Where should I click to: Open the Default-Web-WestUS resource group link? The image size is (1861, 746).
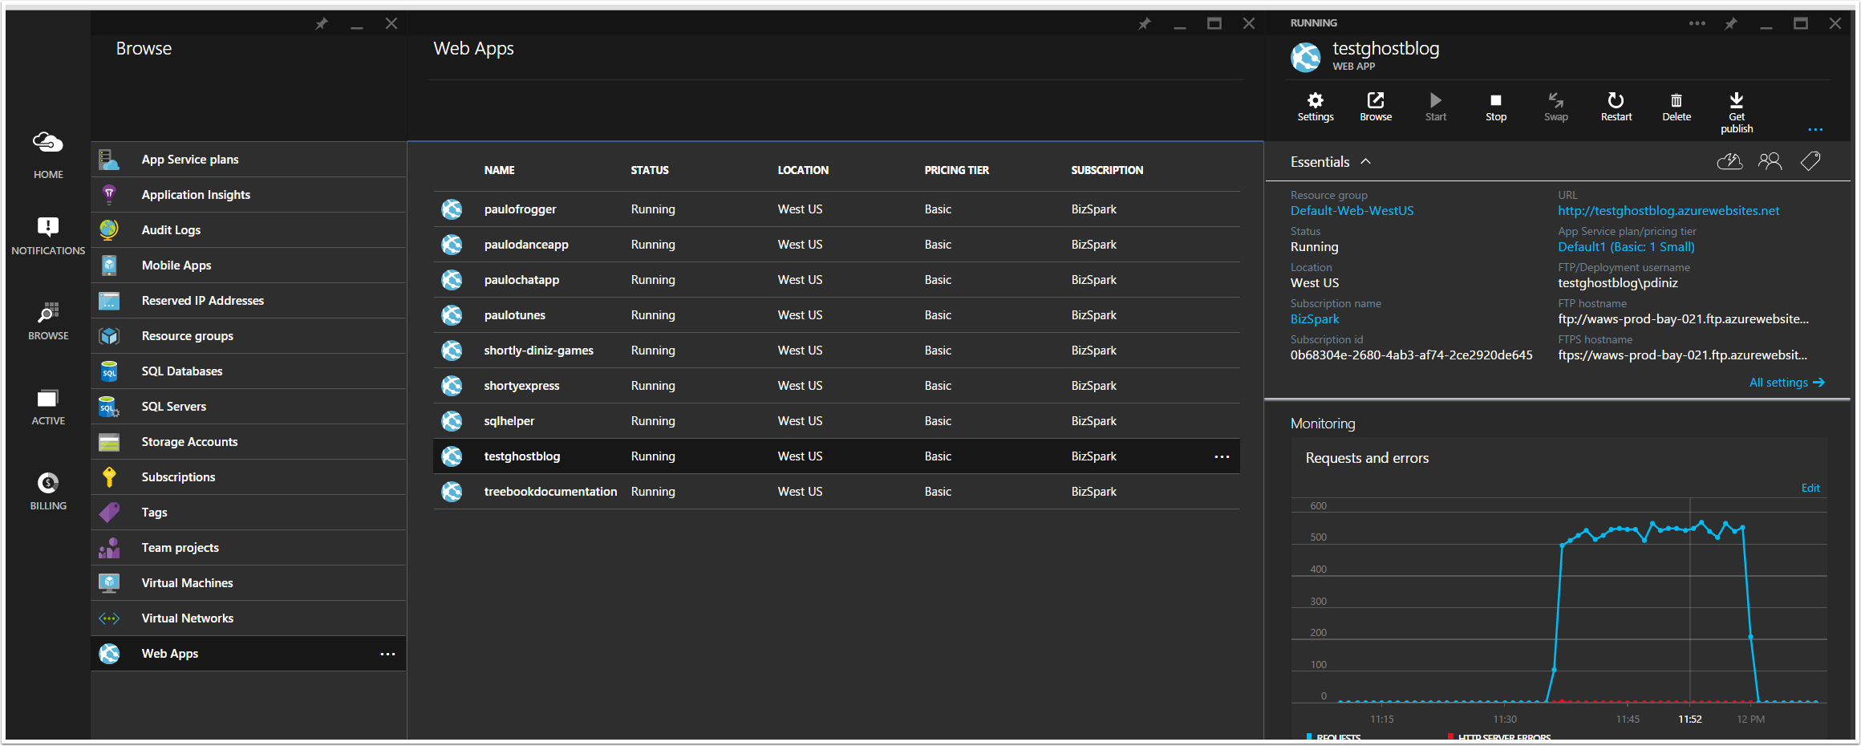(x=1352, y=211)
